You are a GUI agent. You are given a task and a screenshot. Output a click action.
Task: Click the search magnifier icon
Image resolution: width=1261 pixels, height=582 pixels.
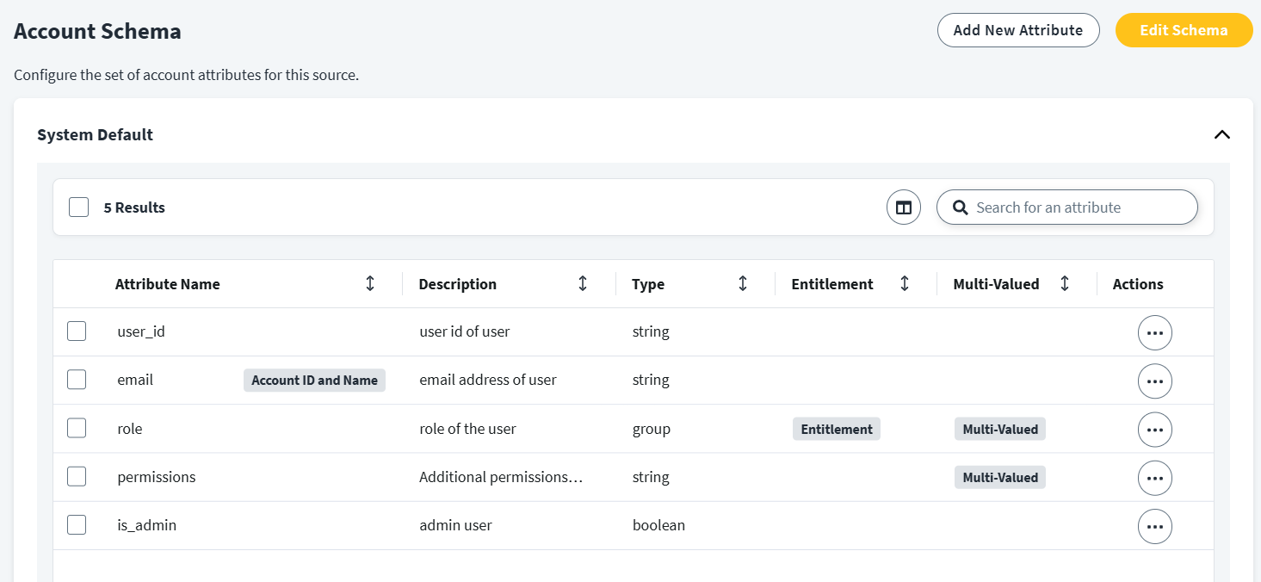(960, 207)
